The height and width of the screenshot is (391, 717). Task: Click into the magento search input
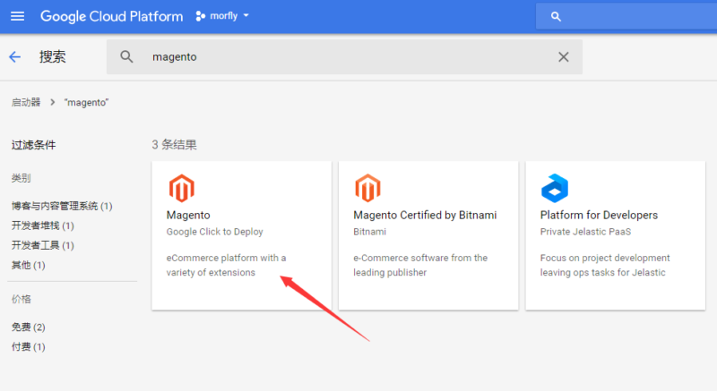pyautogui.click(x=344, y=56)
